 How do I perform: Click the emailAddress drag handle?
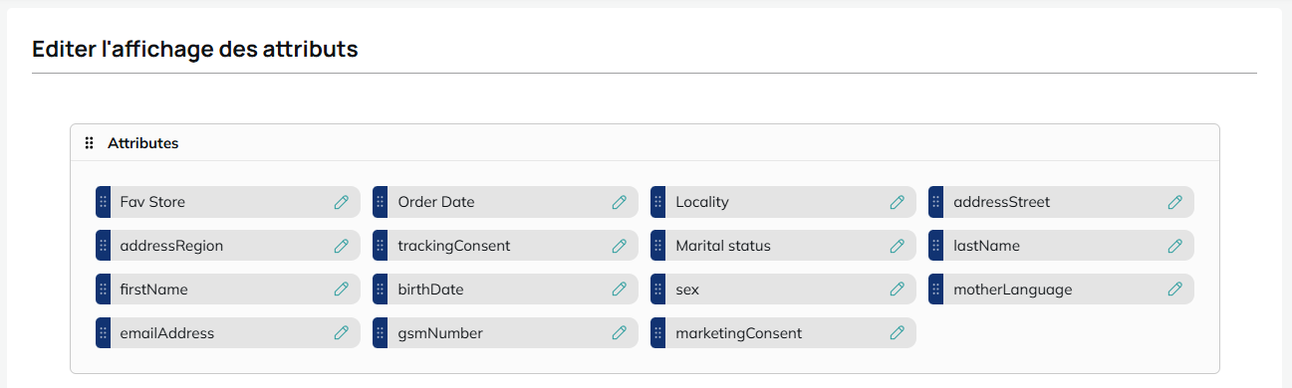103,333
